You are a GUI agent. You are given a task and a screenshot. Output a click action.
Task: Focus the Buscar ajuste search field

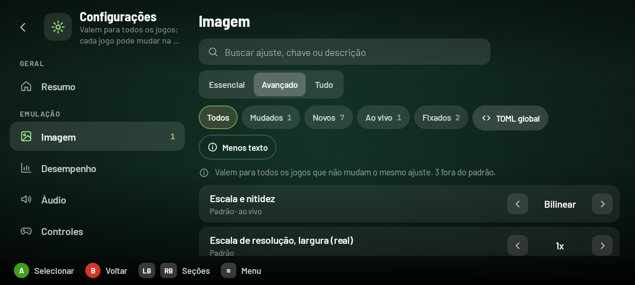point(345,52)
